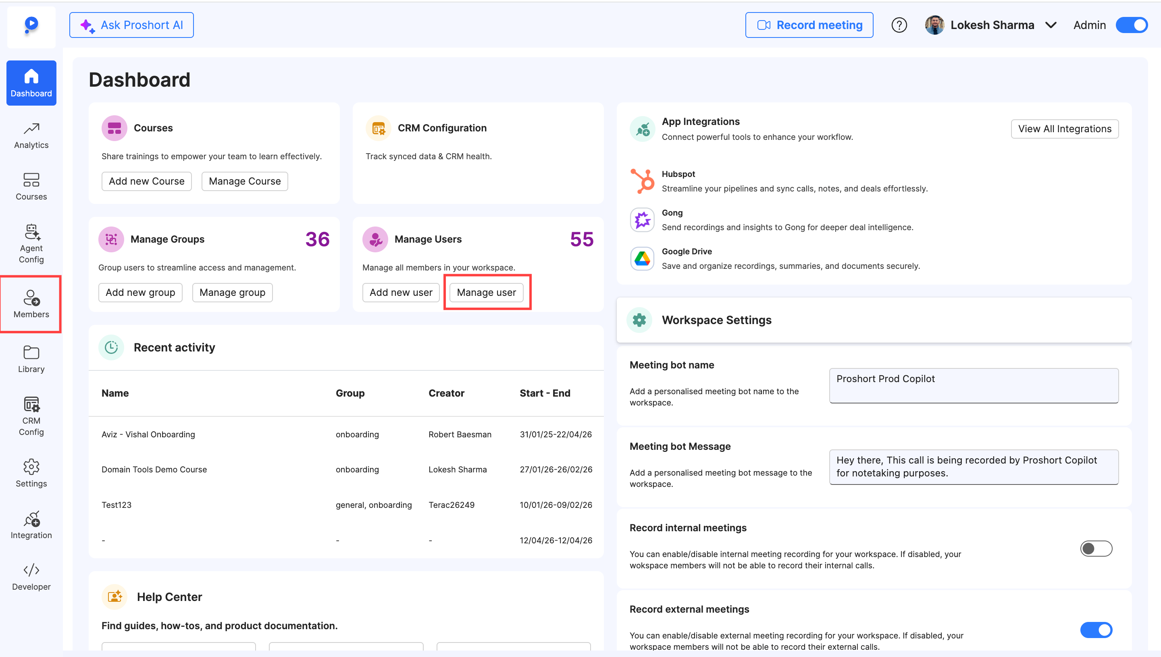The height and width of the screenshot is (657, 1161).
Task: Click Add new group button
Action: (x=140, y=293)
